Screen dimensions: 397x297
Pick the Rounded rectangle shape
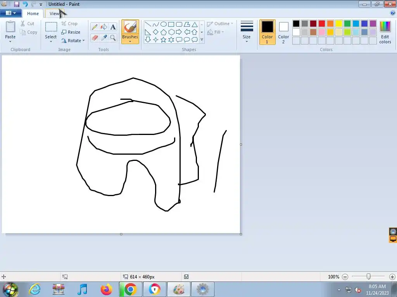[179, 24]
